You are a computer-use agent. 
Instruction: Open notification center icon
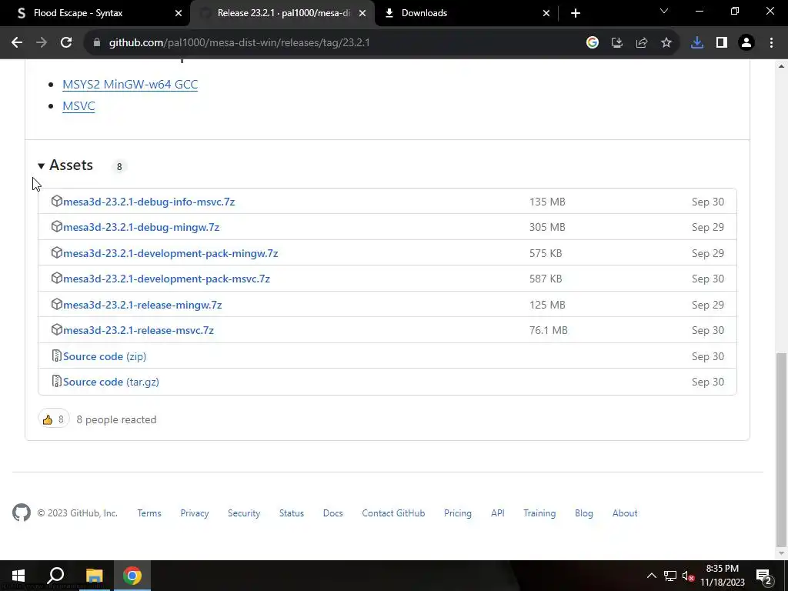(764, 576)
